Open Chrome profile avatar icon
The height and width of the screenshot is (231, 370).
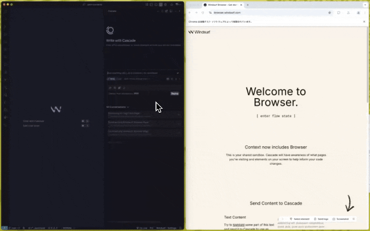[x=358, y=13]
